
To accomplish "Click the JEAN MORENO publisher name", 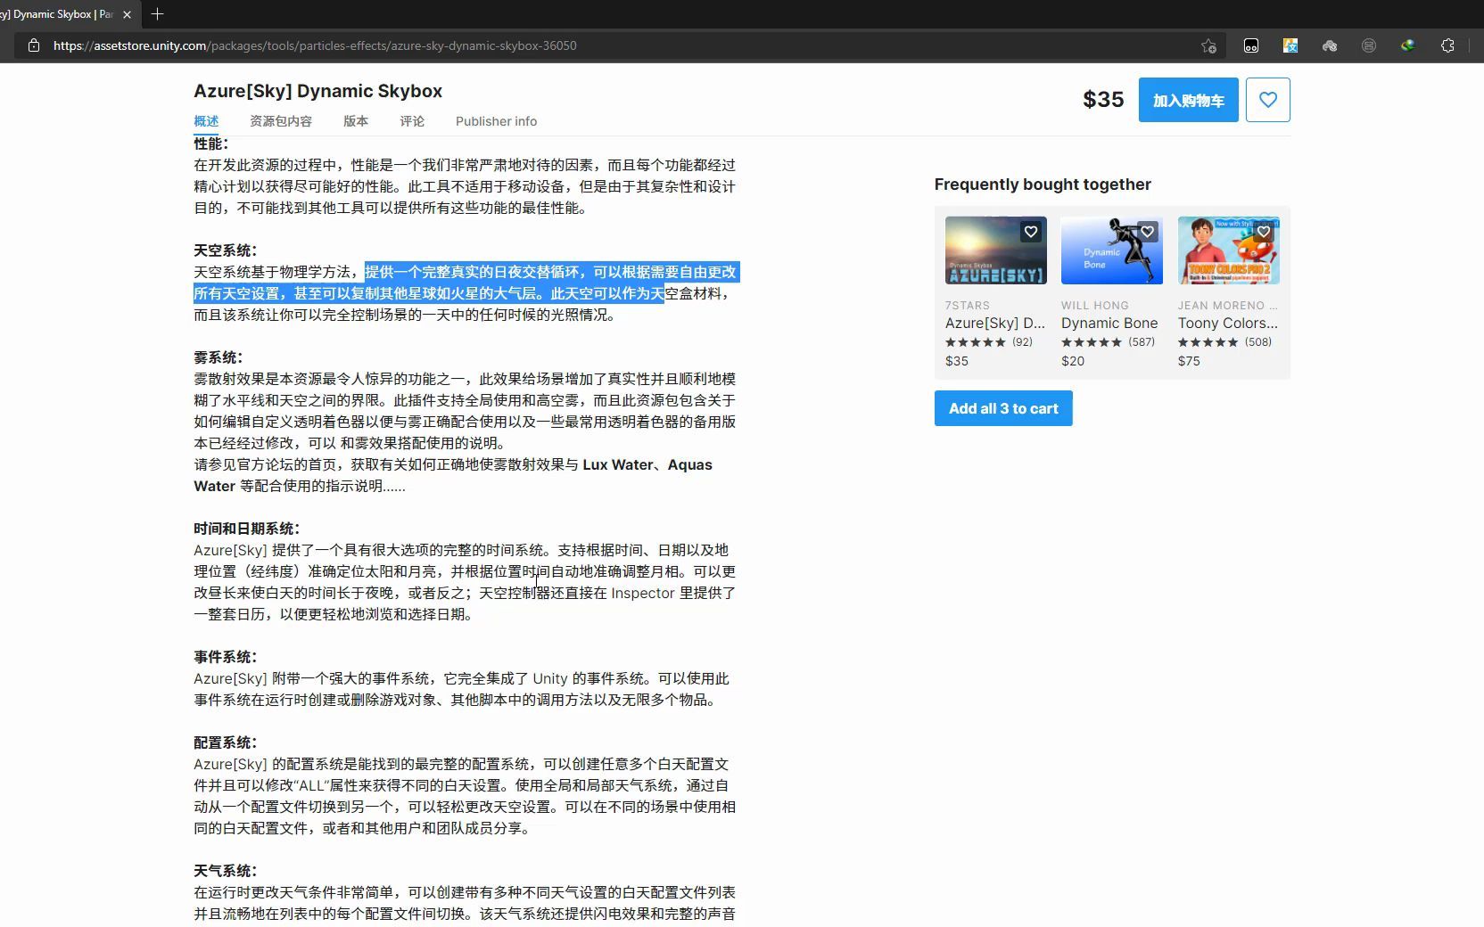I will click(x=1228, y=305).
